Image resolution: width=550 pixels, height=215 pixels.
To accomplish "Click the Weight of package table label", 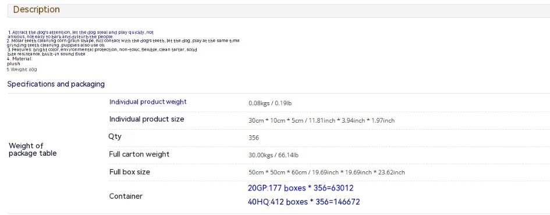I will coord(32,149).
